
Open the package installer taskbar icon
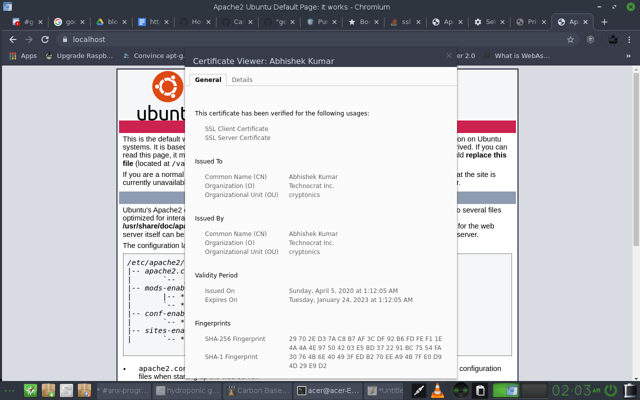(x=48, y=390)
